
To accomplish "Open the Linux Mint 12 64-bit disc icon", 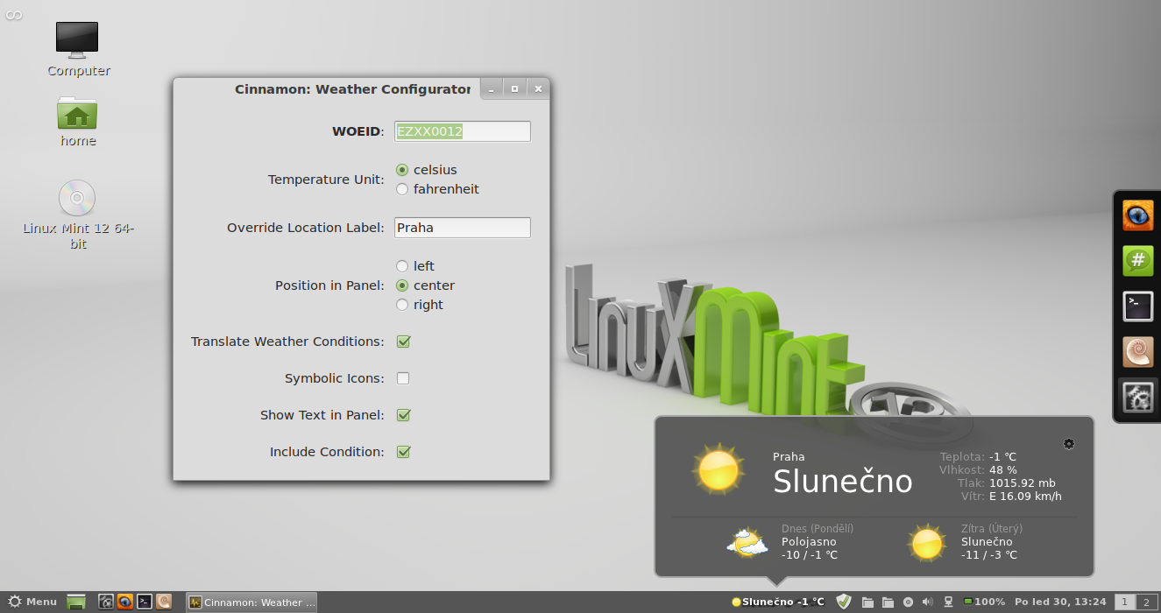I will click(77, 198).
